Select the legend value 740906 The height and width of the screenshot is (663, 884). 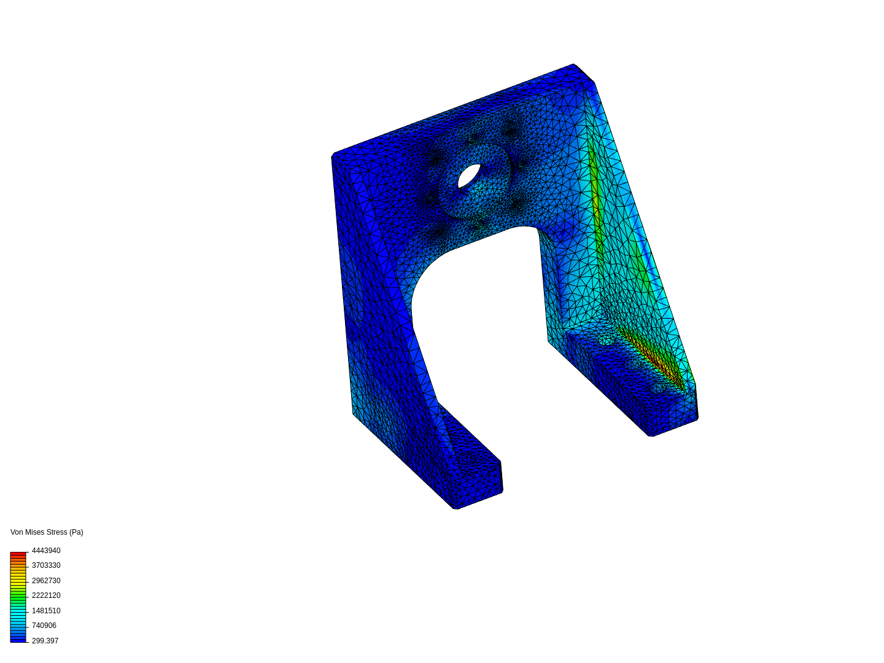click(x=44, y=626)
